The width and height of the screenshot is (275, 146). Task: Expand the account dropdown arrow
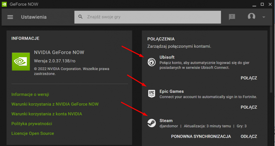tap(264, 17)
